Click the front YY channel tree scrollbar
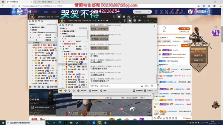 [88, 35]
